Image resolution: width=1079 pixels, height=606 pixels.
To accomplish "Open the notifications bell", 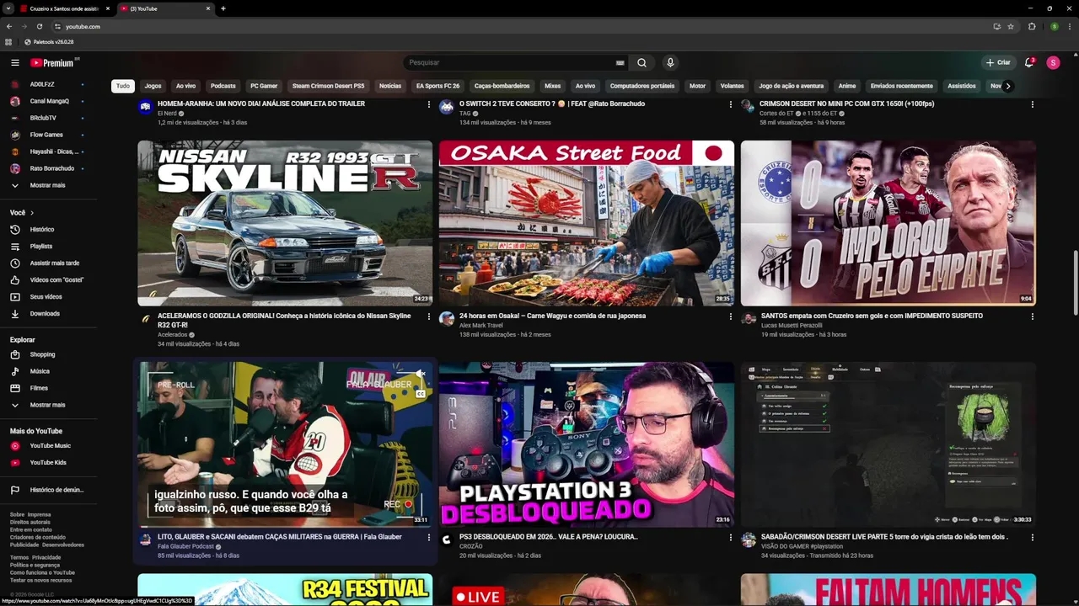I will [1028, 62].
